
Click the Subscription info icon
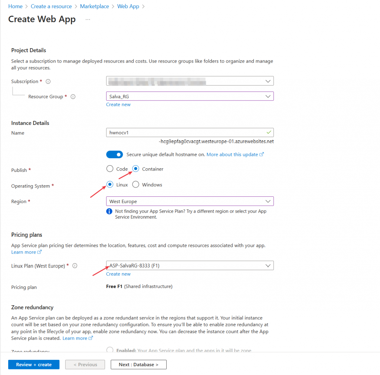click(48, 82)
